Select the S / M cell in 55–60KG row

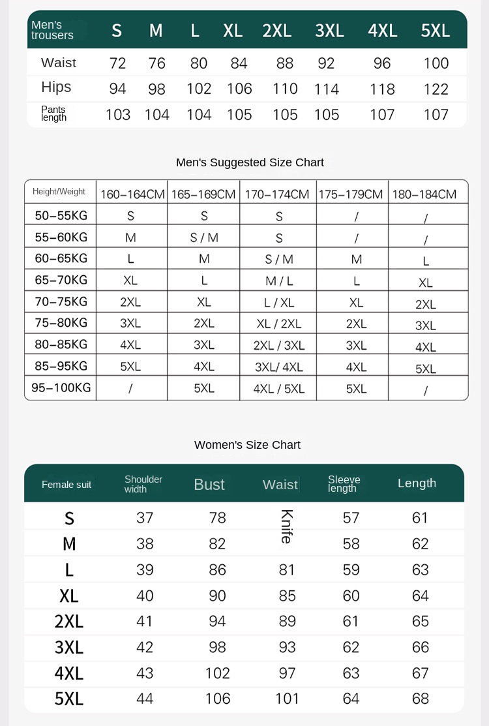204,237
